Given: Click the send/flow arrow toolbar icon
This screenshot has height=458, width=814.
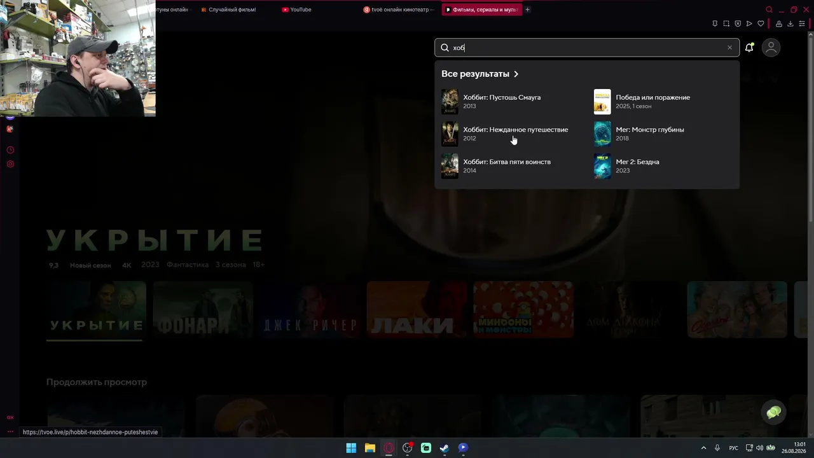Looking at the screenshot, I should pyautogui.click(x=749, y=24).
